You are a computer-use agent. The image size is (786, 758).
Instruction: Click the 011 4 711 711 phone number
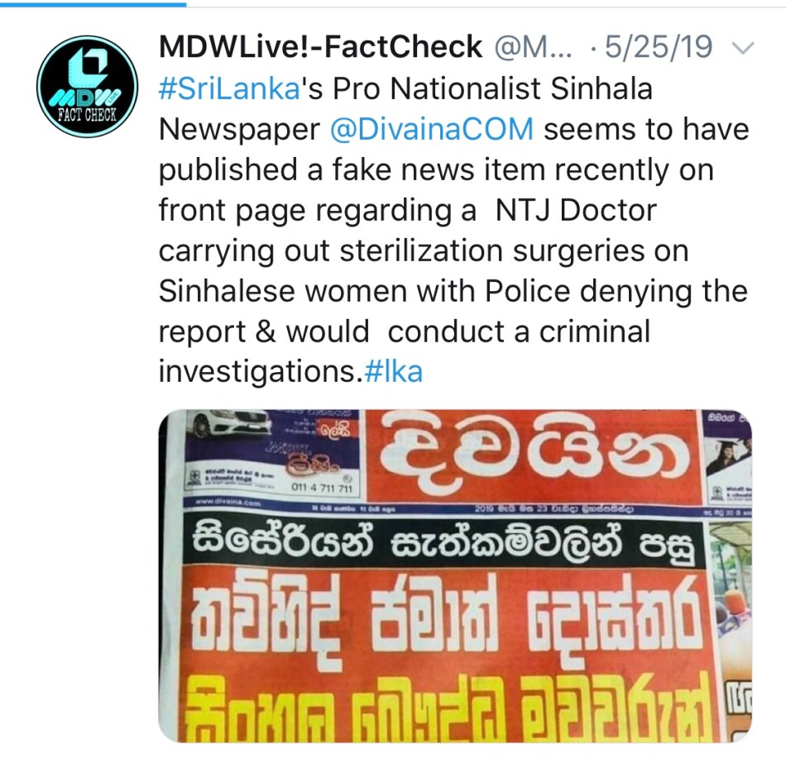tap(323, 488)
